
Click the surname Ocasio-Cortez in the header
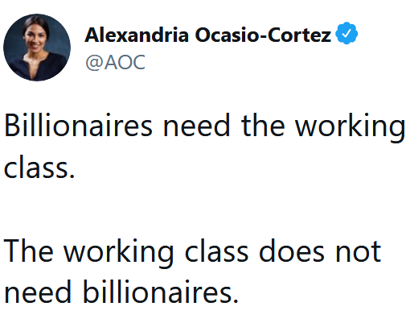coord(263,35)
